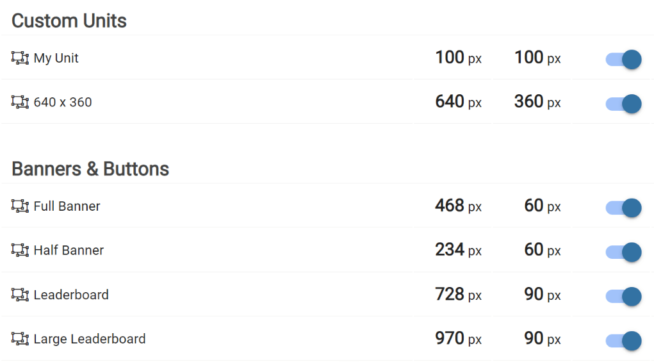This screenshot has height=362, width=654.
Task: Click the unit icon beside Full Banner
Action: (20, 206)
